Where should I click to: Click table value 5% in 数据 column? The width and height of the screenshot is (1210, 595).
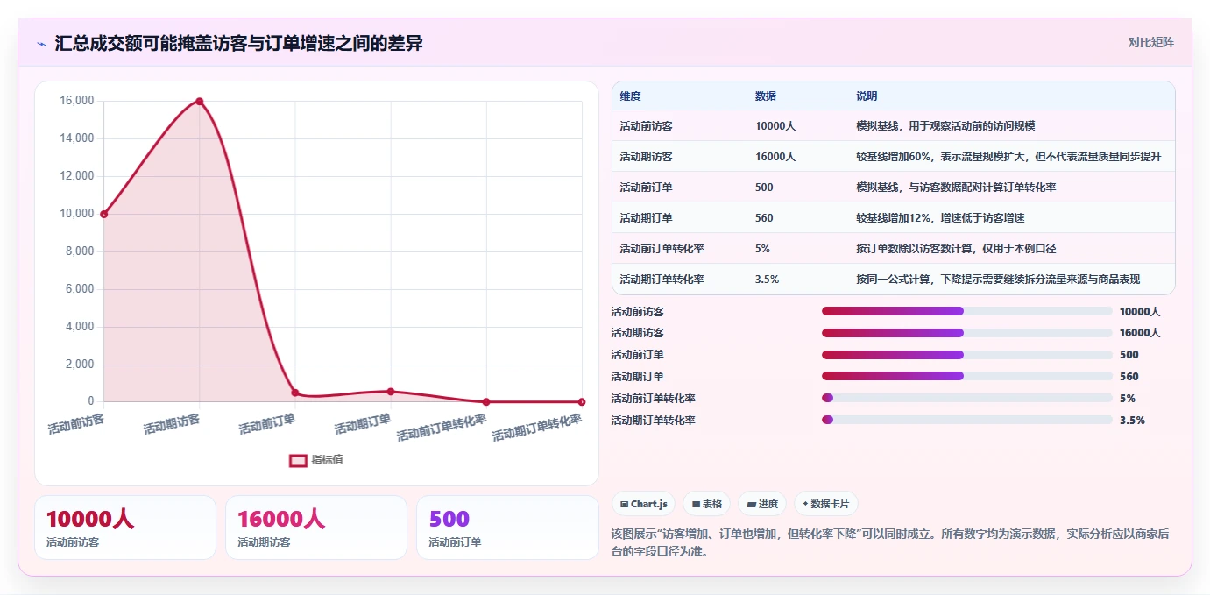tap(762, 249)
